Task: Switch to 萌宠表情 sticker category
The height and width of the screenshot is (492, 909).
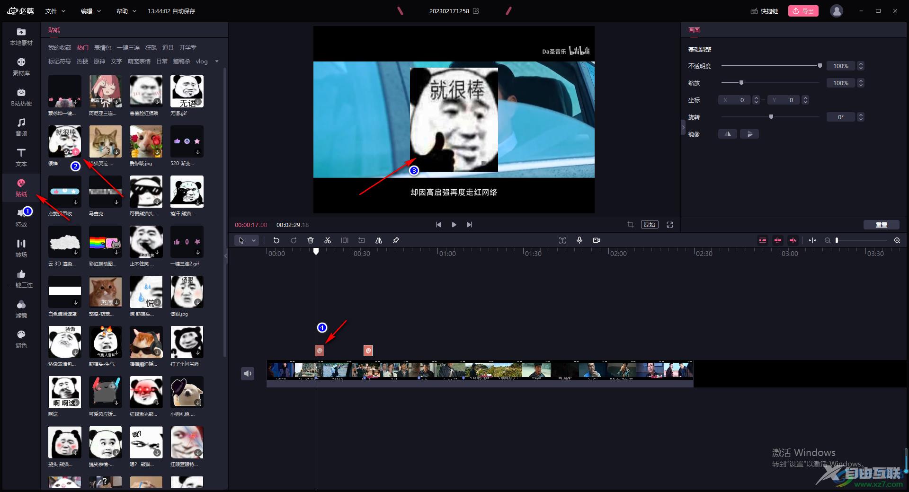Action: 139,61
